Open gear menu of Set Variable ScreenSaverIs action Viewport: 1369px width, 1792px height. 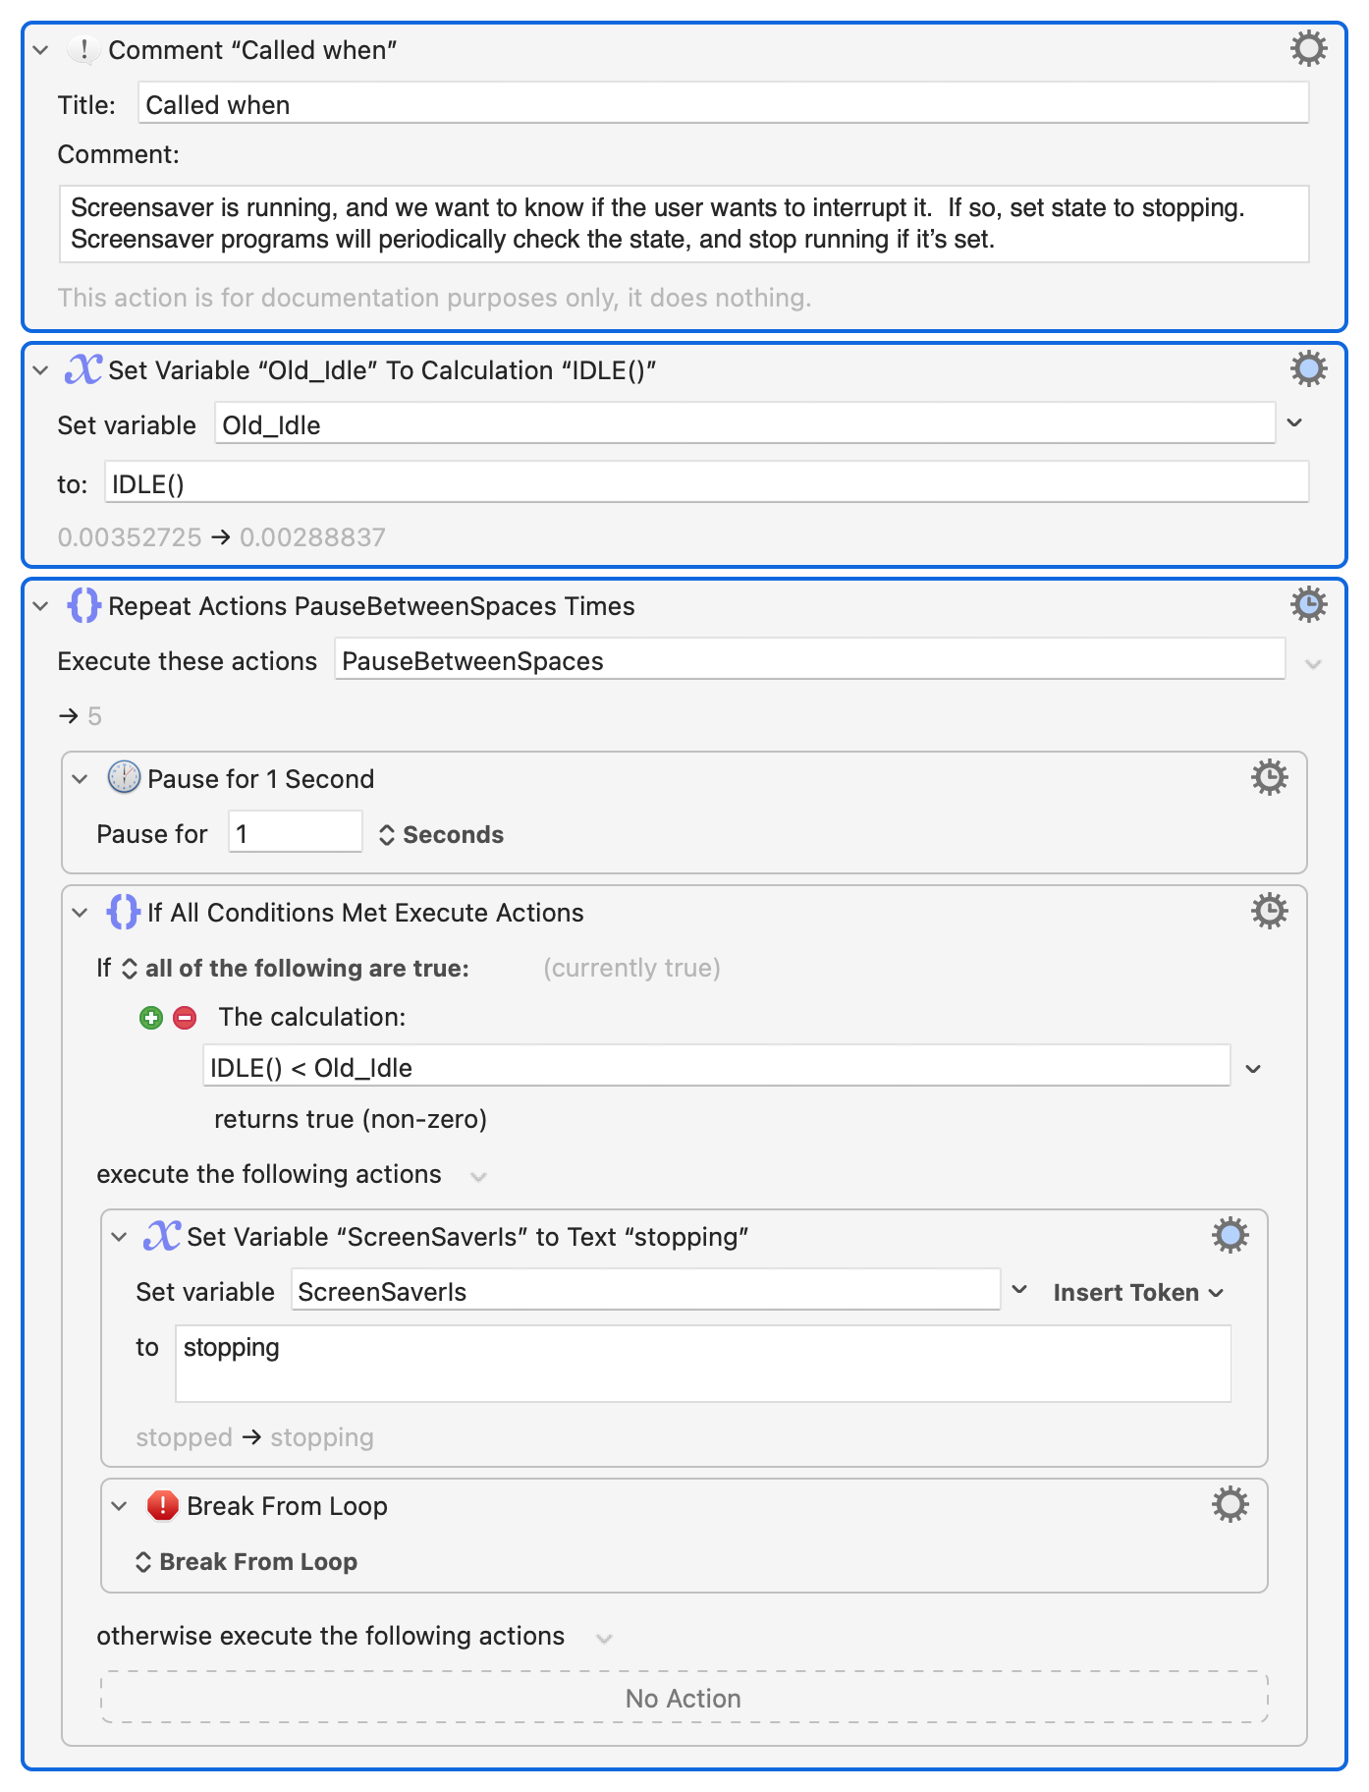point(1230,1236)
